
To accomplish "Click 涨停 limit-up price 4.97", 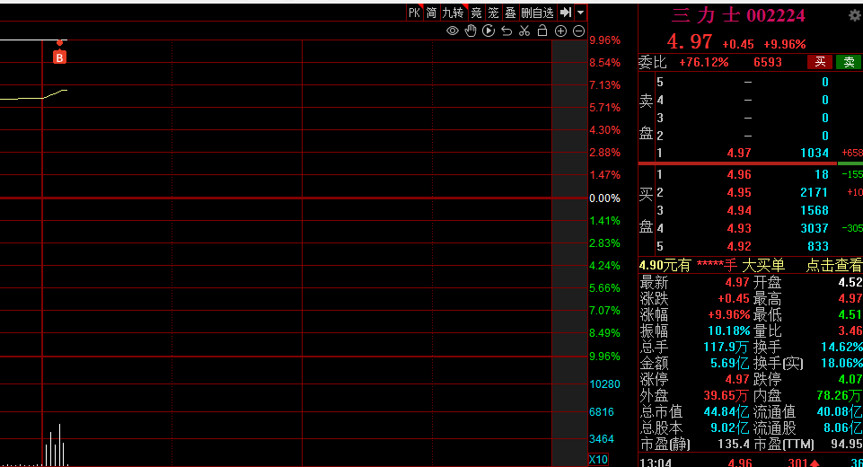I will click(737, 379).
